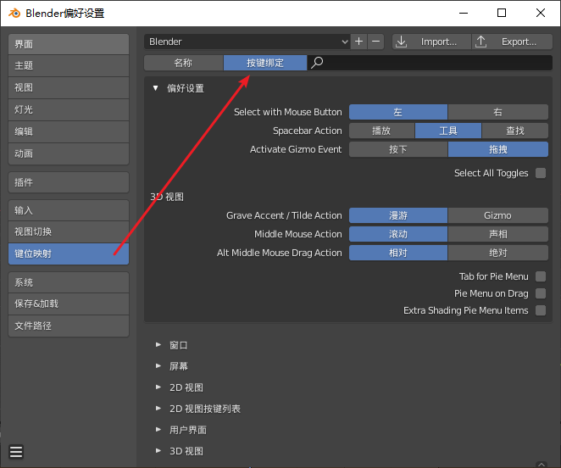
Task: Expand the 2D 视图按键列表 category
Action: tap(158, 408)
